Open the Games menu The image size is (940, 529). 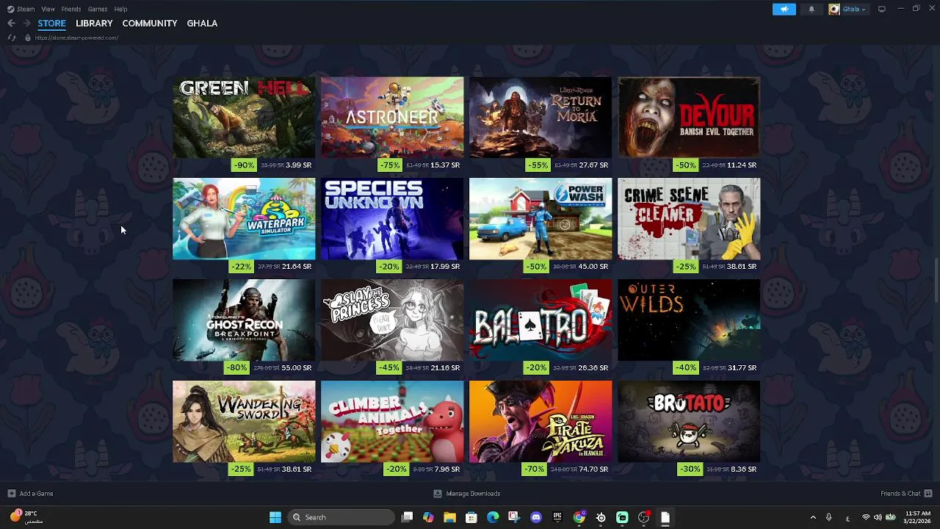[x=98, y=9]
